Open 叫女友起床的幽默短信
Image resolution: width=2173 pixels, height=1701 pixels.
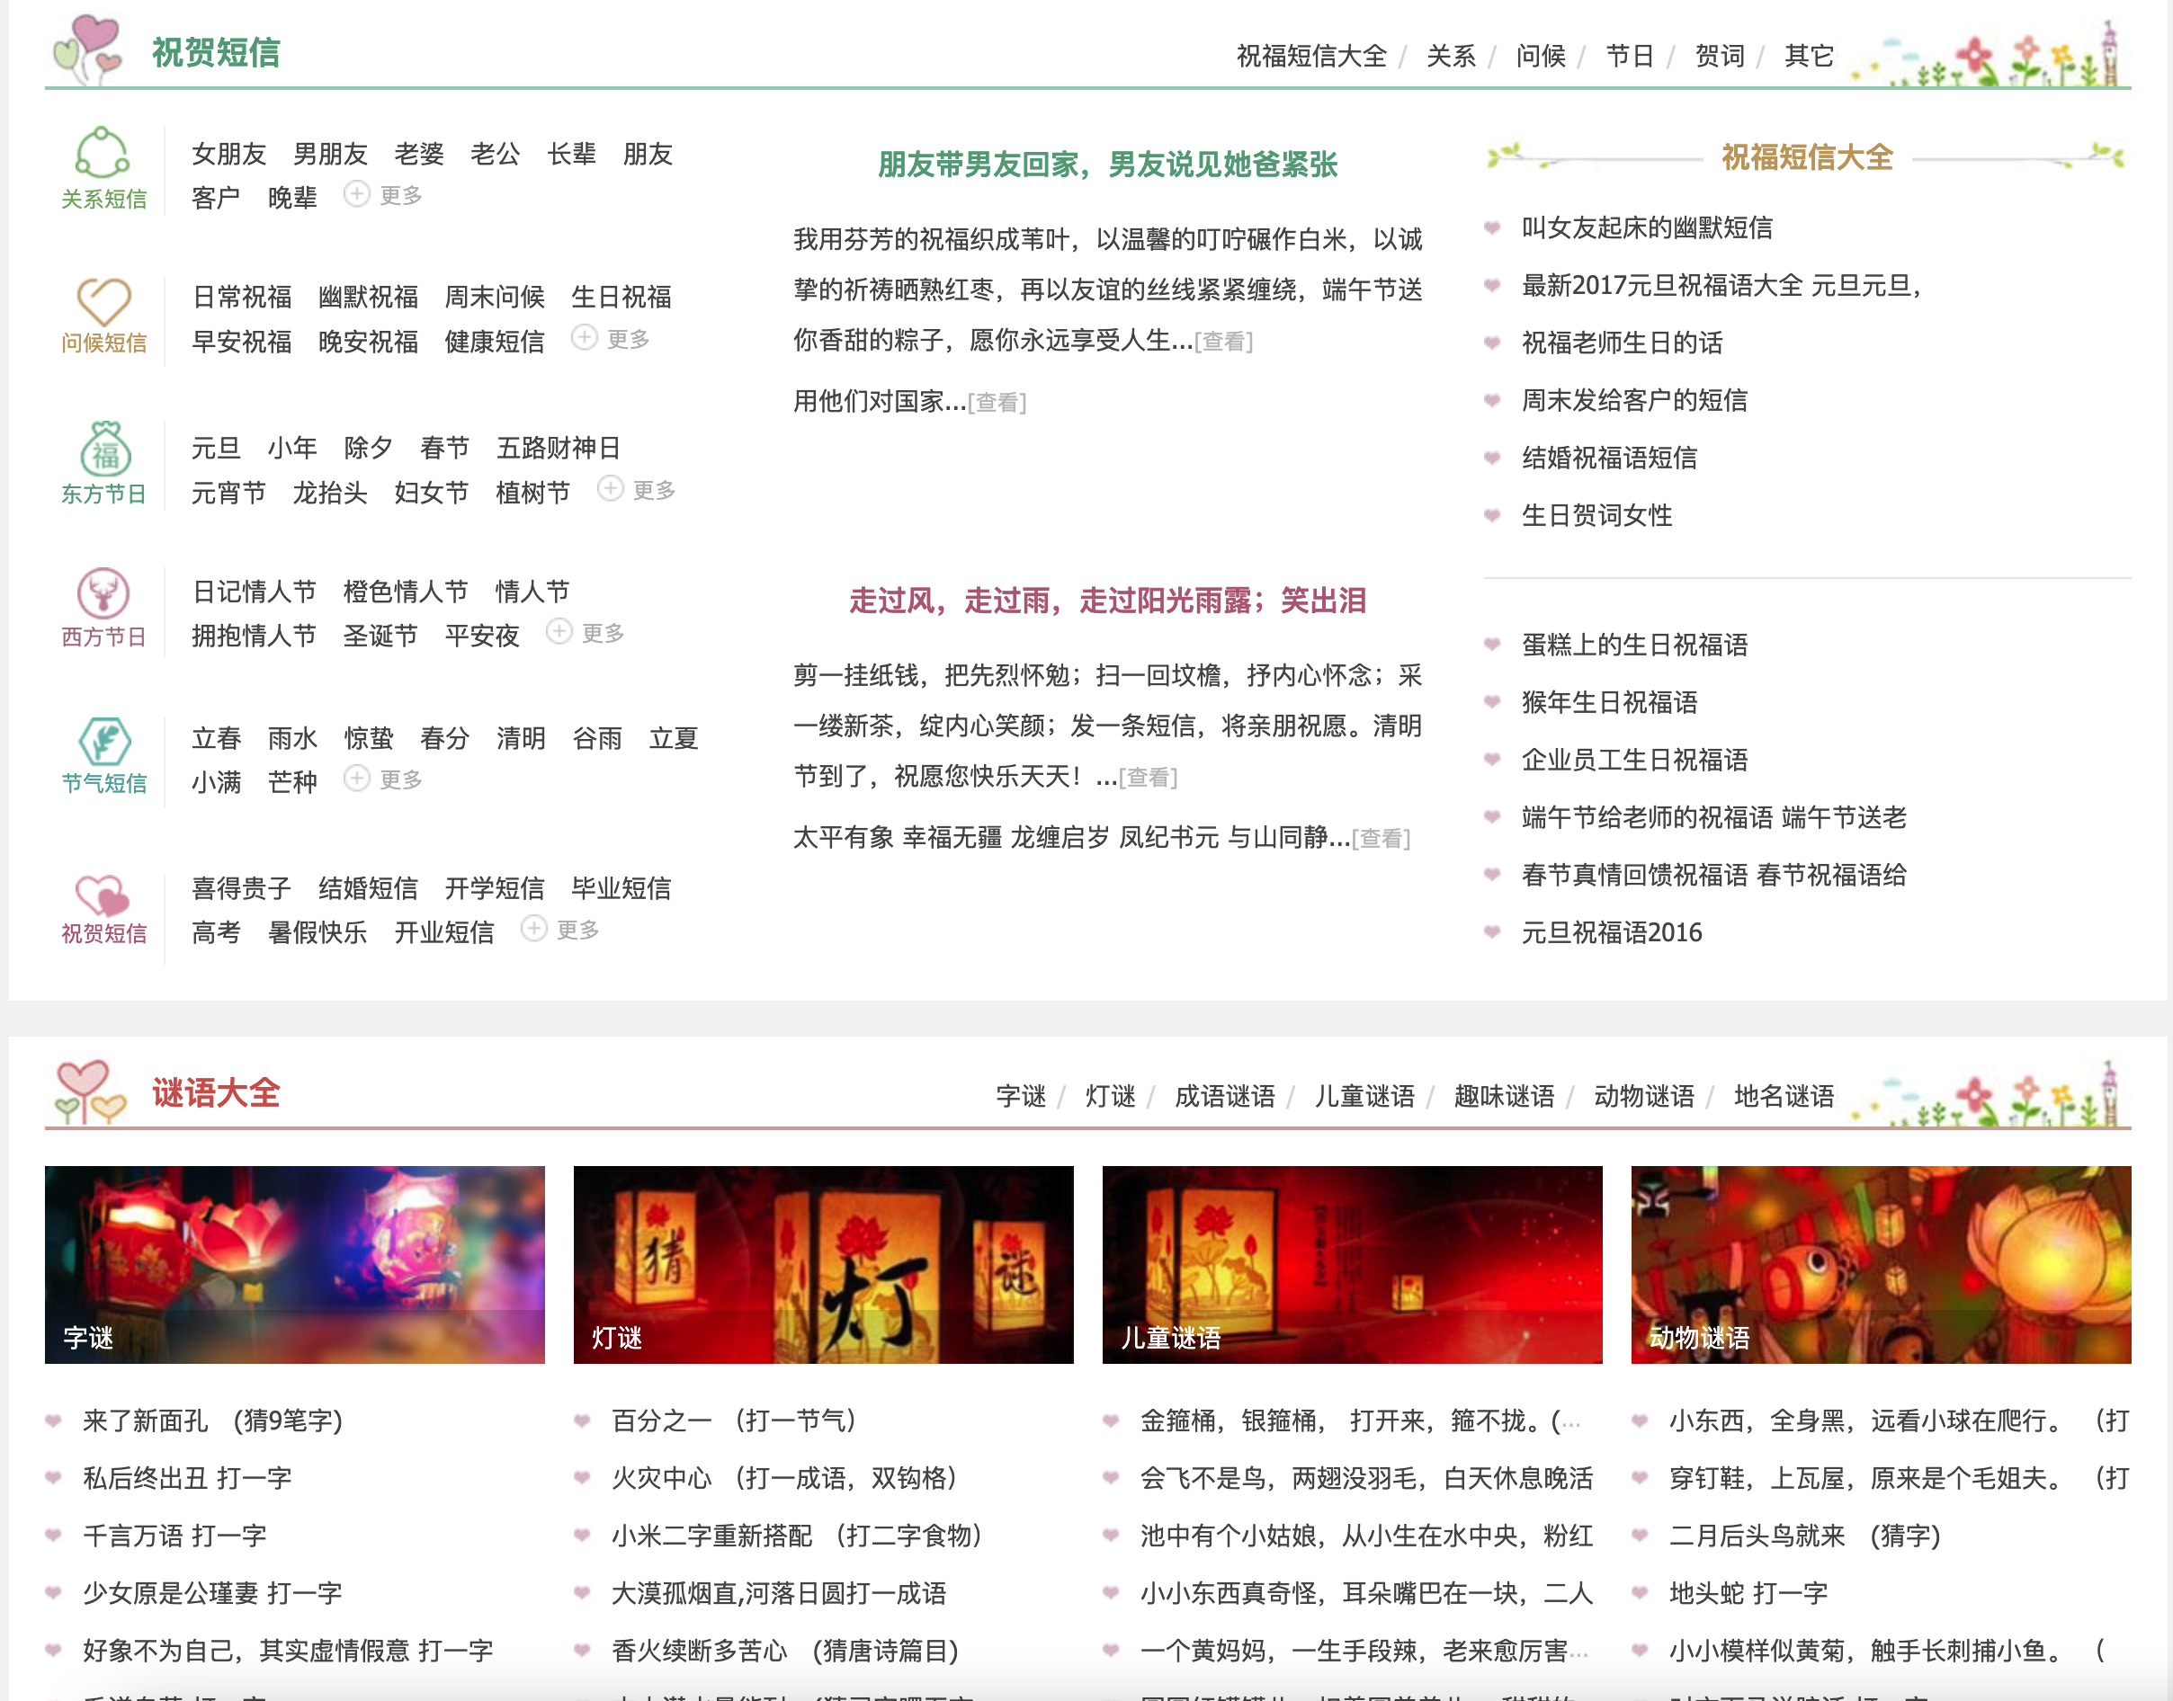1647,227
